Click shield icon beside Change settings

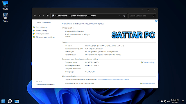pos(142,62)
